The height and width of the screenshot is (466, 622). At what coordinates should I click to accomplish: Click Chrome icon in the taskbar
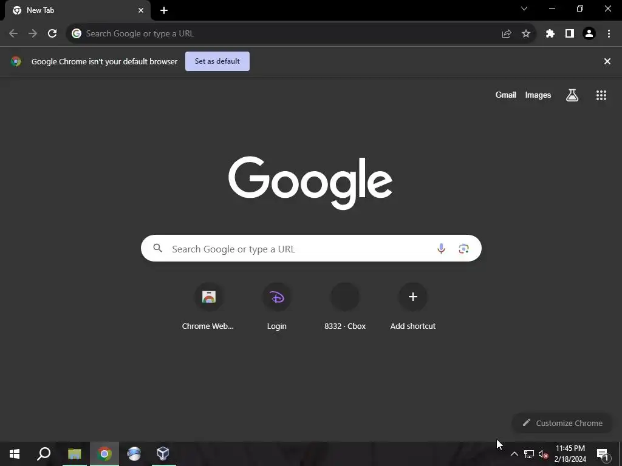(x=104, y=454)
